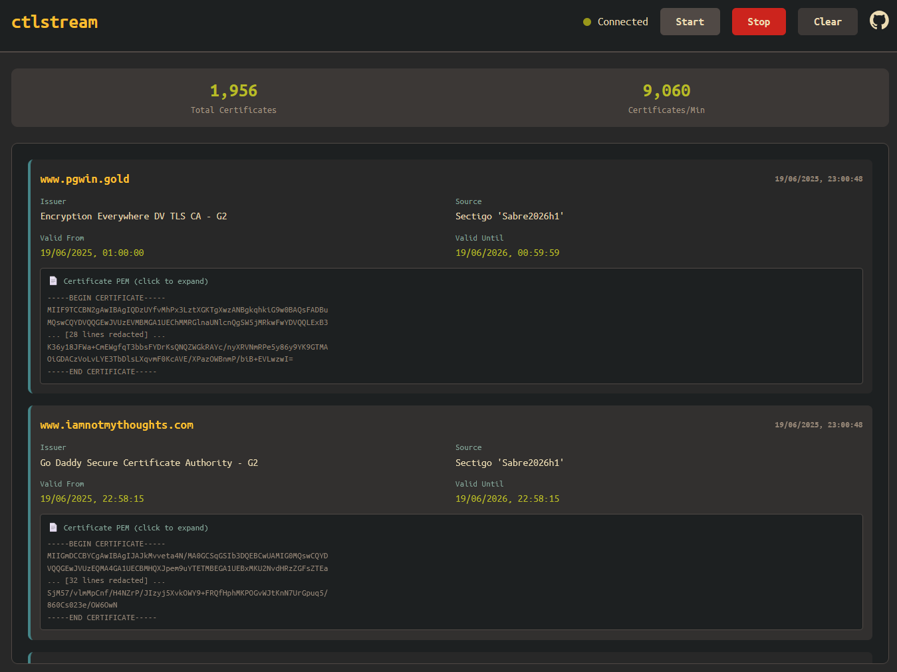
Task: Click the 1,956 Total Certificates counter
Action: pyautogui.click(x=233, y=91)
